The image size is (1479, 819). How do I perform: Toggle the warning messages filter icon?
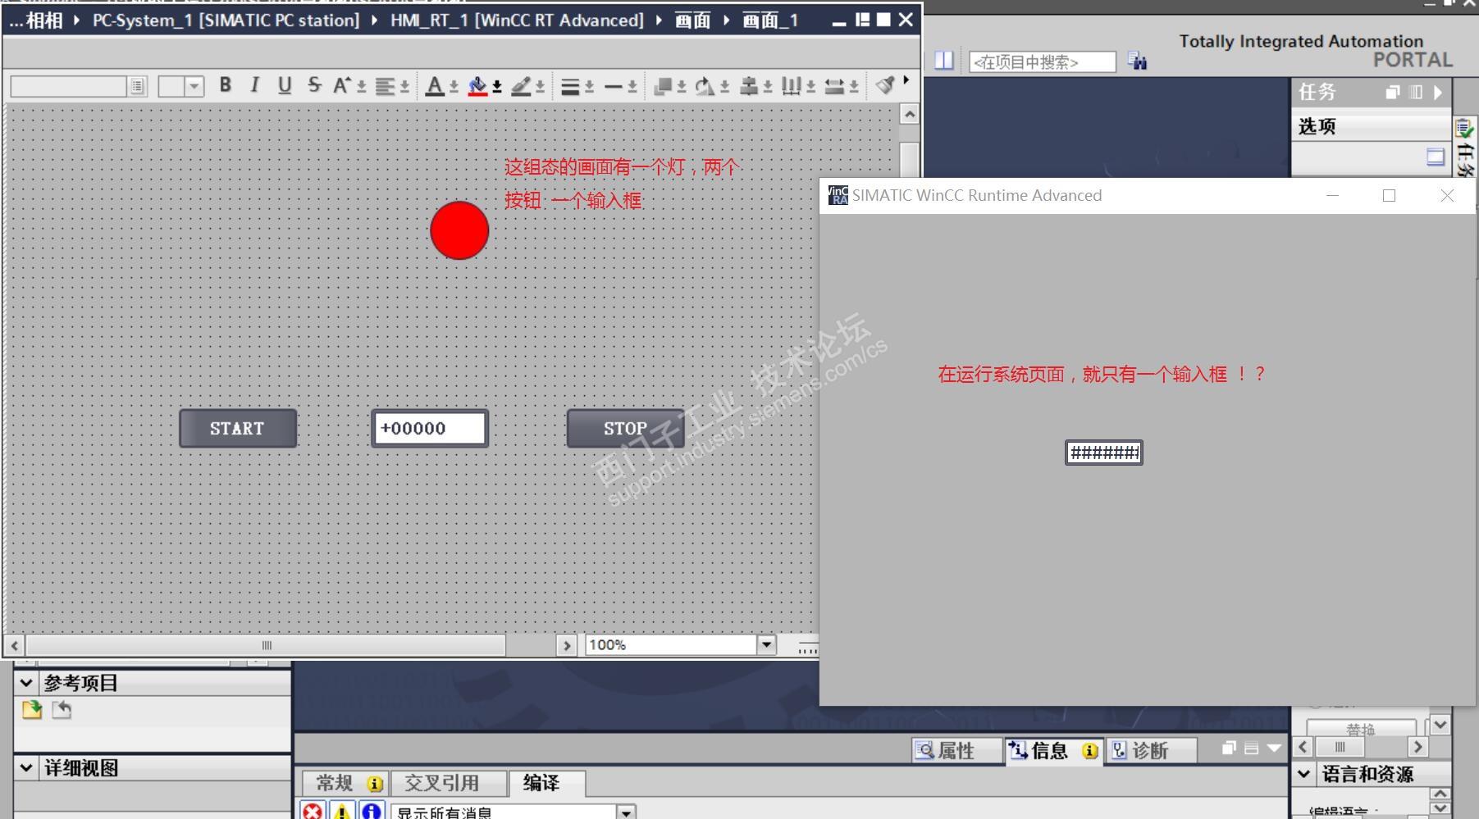[x=342, y=811]
